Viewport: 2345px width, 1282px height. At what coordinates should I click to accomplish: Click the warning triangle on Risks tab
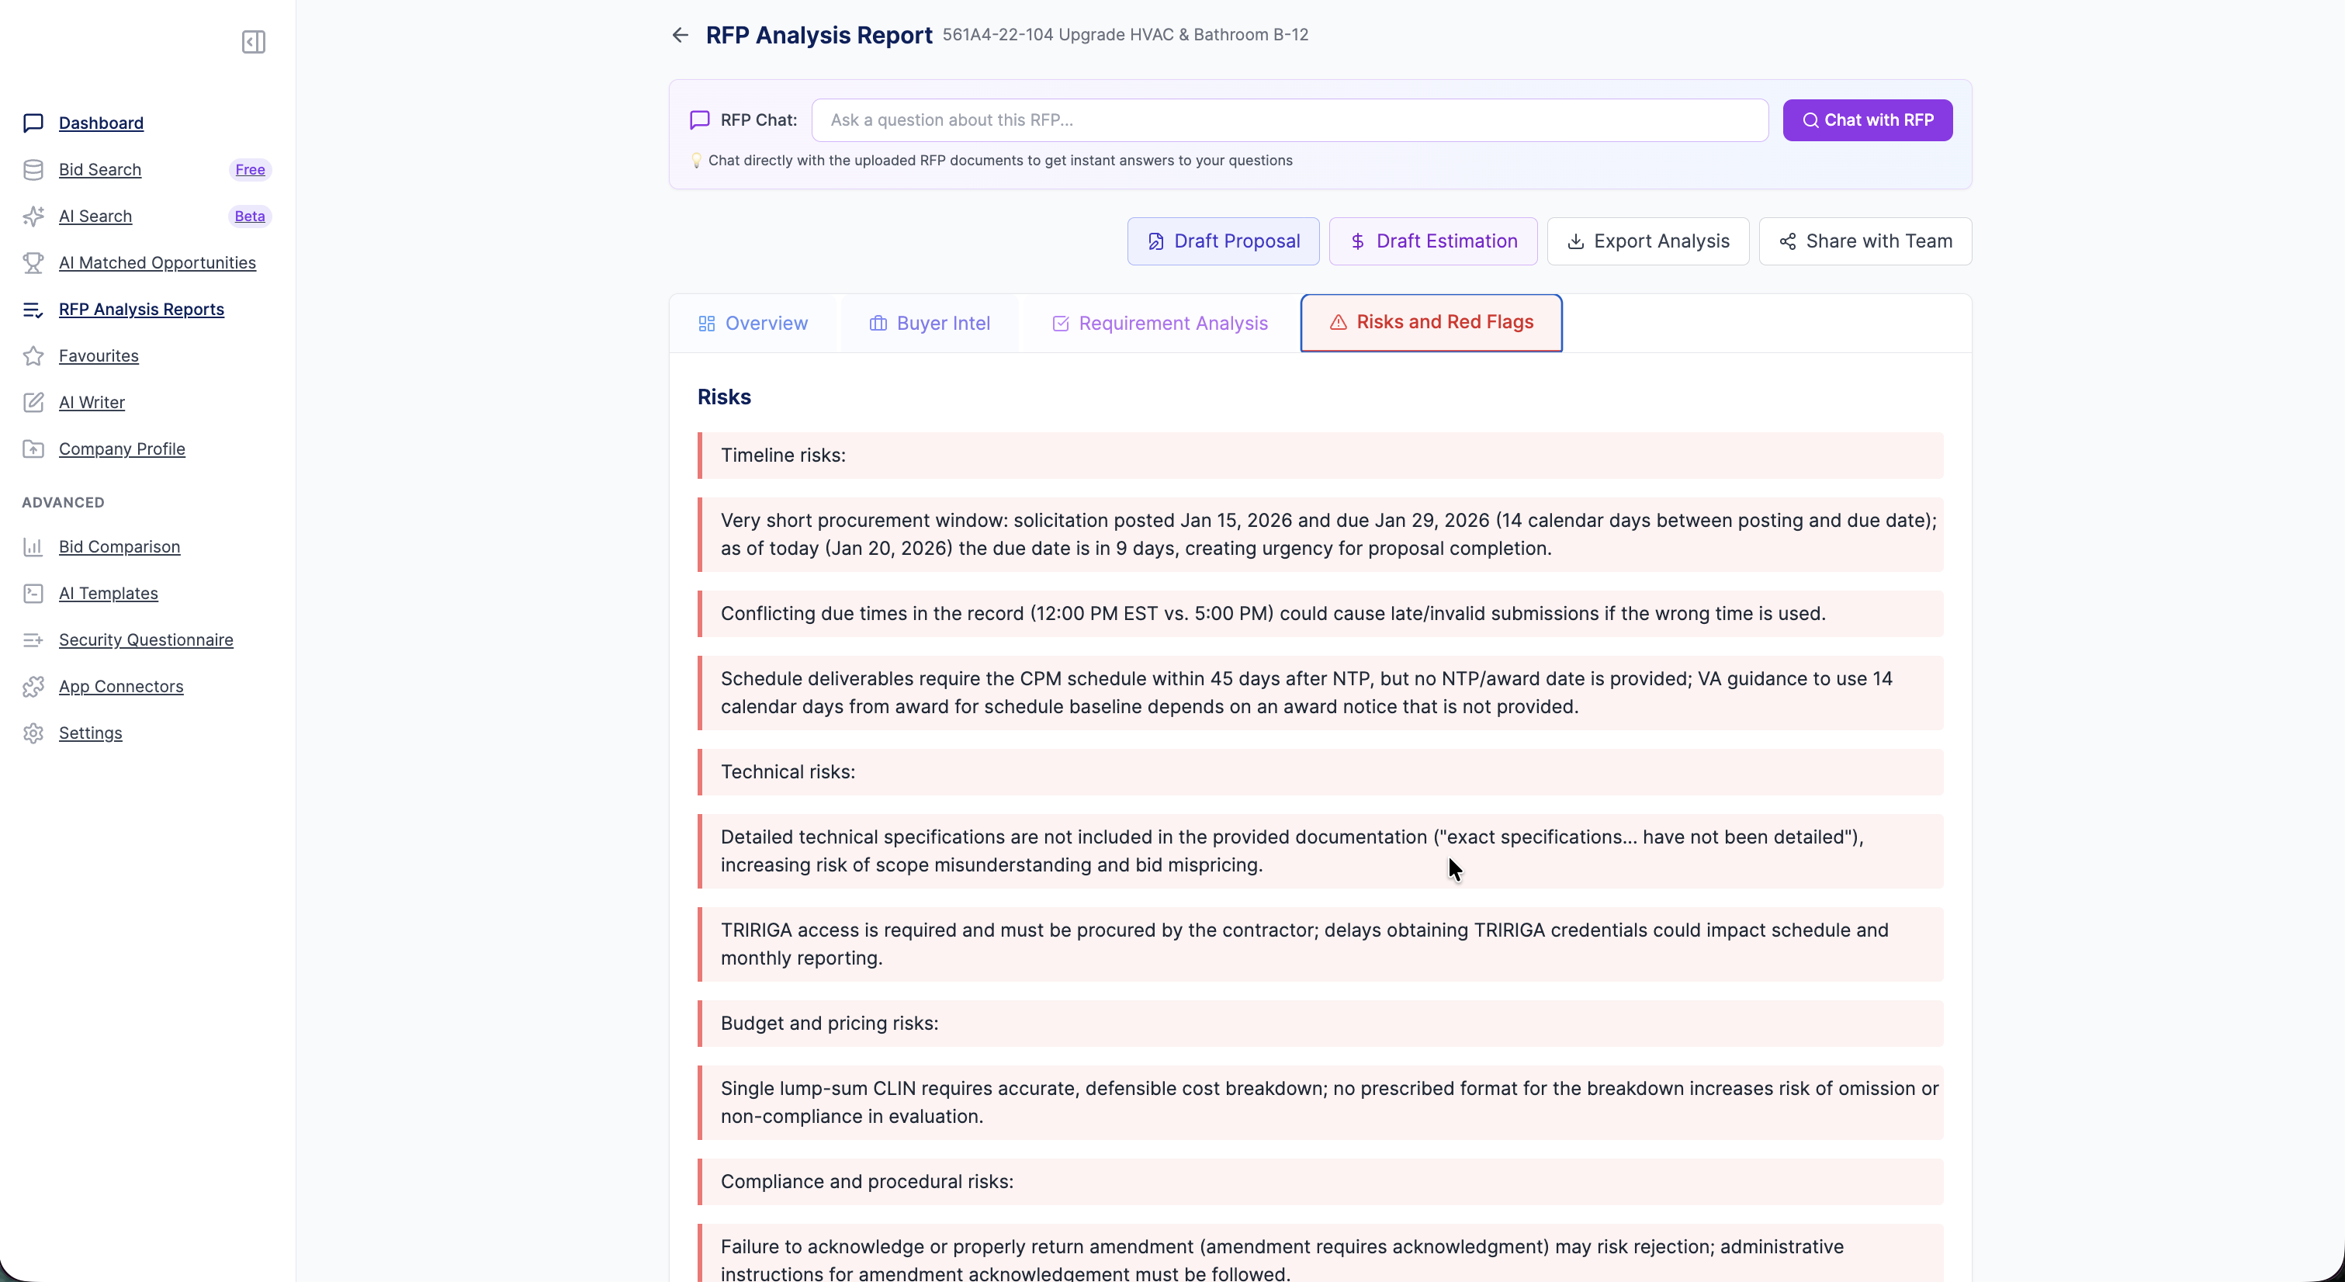(x=1339, y=322)
